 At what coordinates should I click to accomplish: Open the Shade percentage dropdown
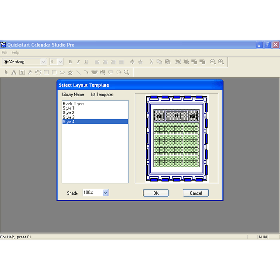[x=105, y=193]
